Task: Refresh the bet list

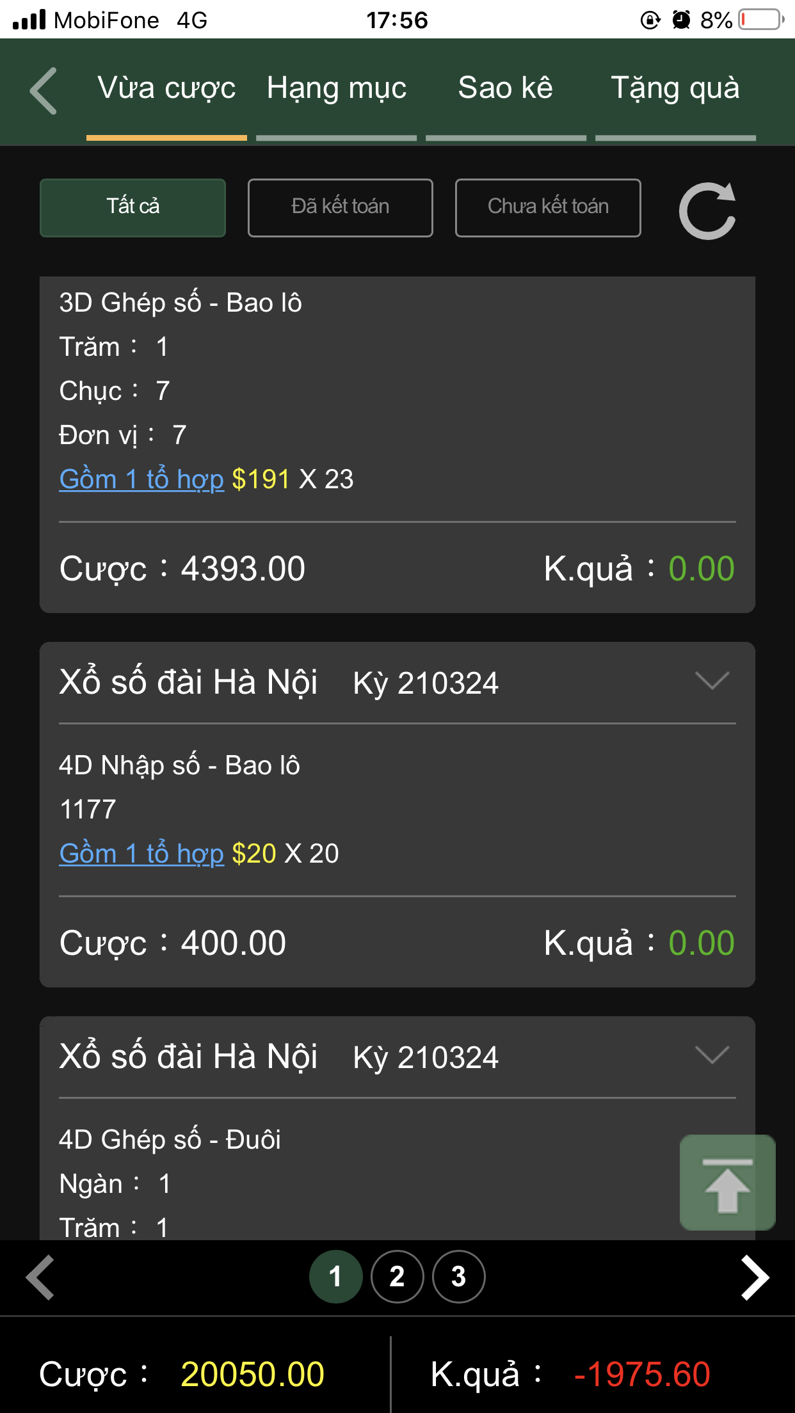Action: click(707, 211)
